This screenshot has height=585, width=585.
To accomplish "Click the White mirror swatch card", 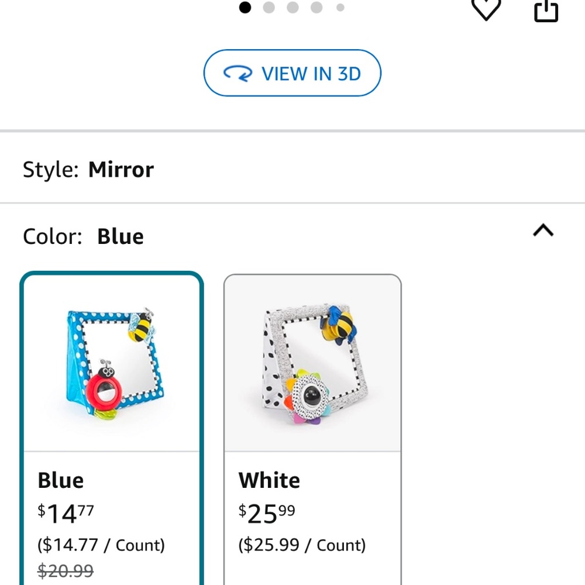I will pyautogui.click(x=312, y=363).
